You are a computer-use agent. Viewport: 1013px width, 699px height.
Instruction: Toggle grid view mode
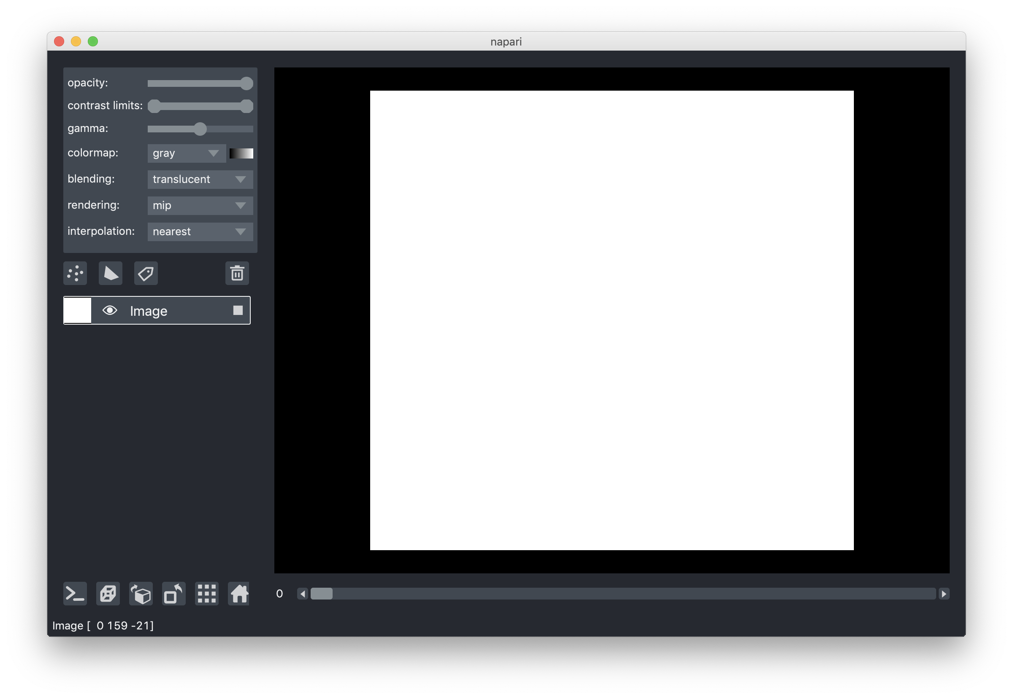tap(206, 594)
